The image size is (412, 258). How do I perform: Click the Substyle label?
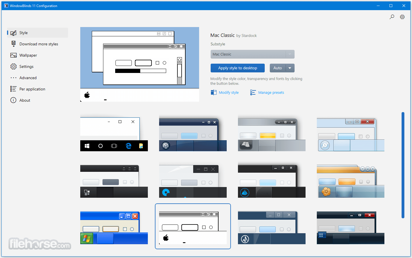pyautogui.click(x=218, y=44)
